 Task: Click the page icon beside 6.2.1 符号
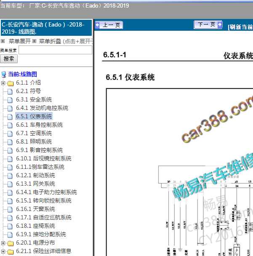pos(10,92)
